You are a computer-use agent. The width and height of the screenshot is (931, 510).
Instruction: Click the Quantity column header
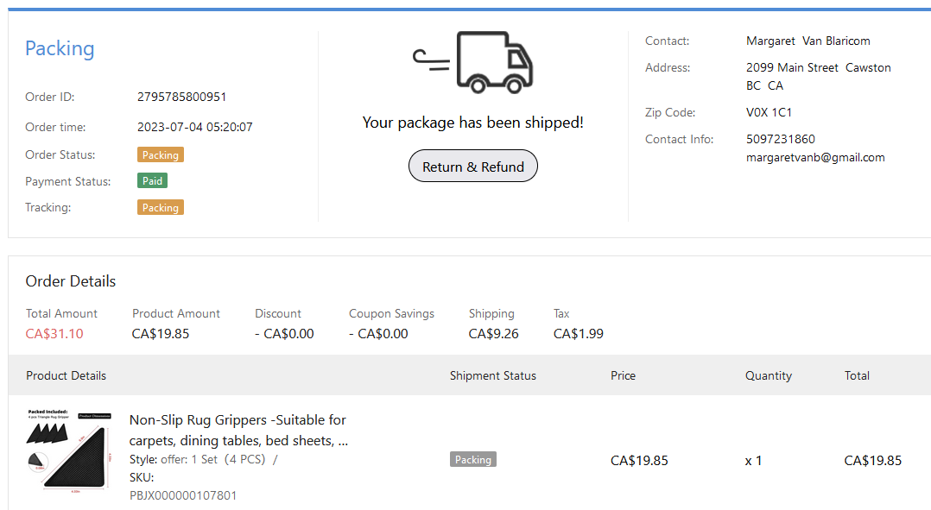pyautogui.click(x=768, y=375)
